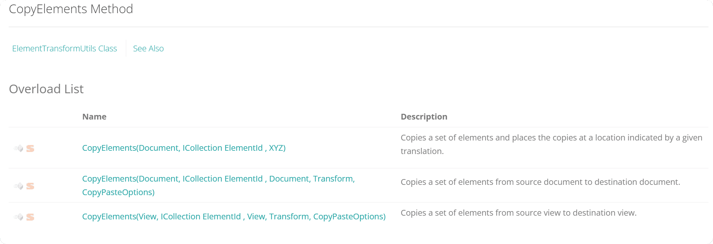Click the static S icon in XYZ overload row

click(30, 148)
